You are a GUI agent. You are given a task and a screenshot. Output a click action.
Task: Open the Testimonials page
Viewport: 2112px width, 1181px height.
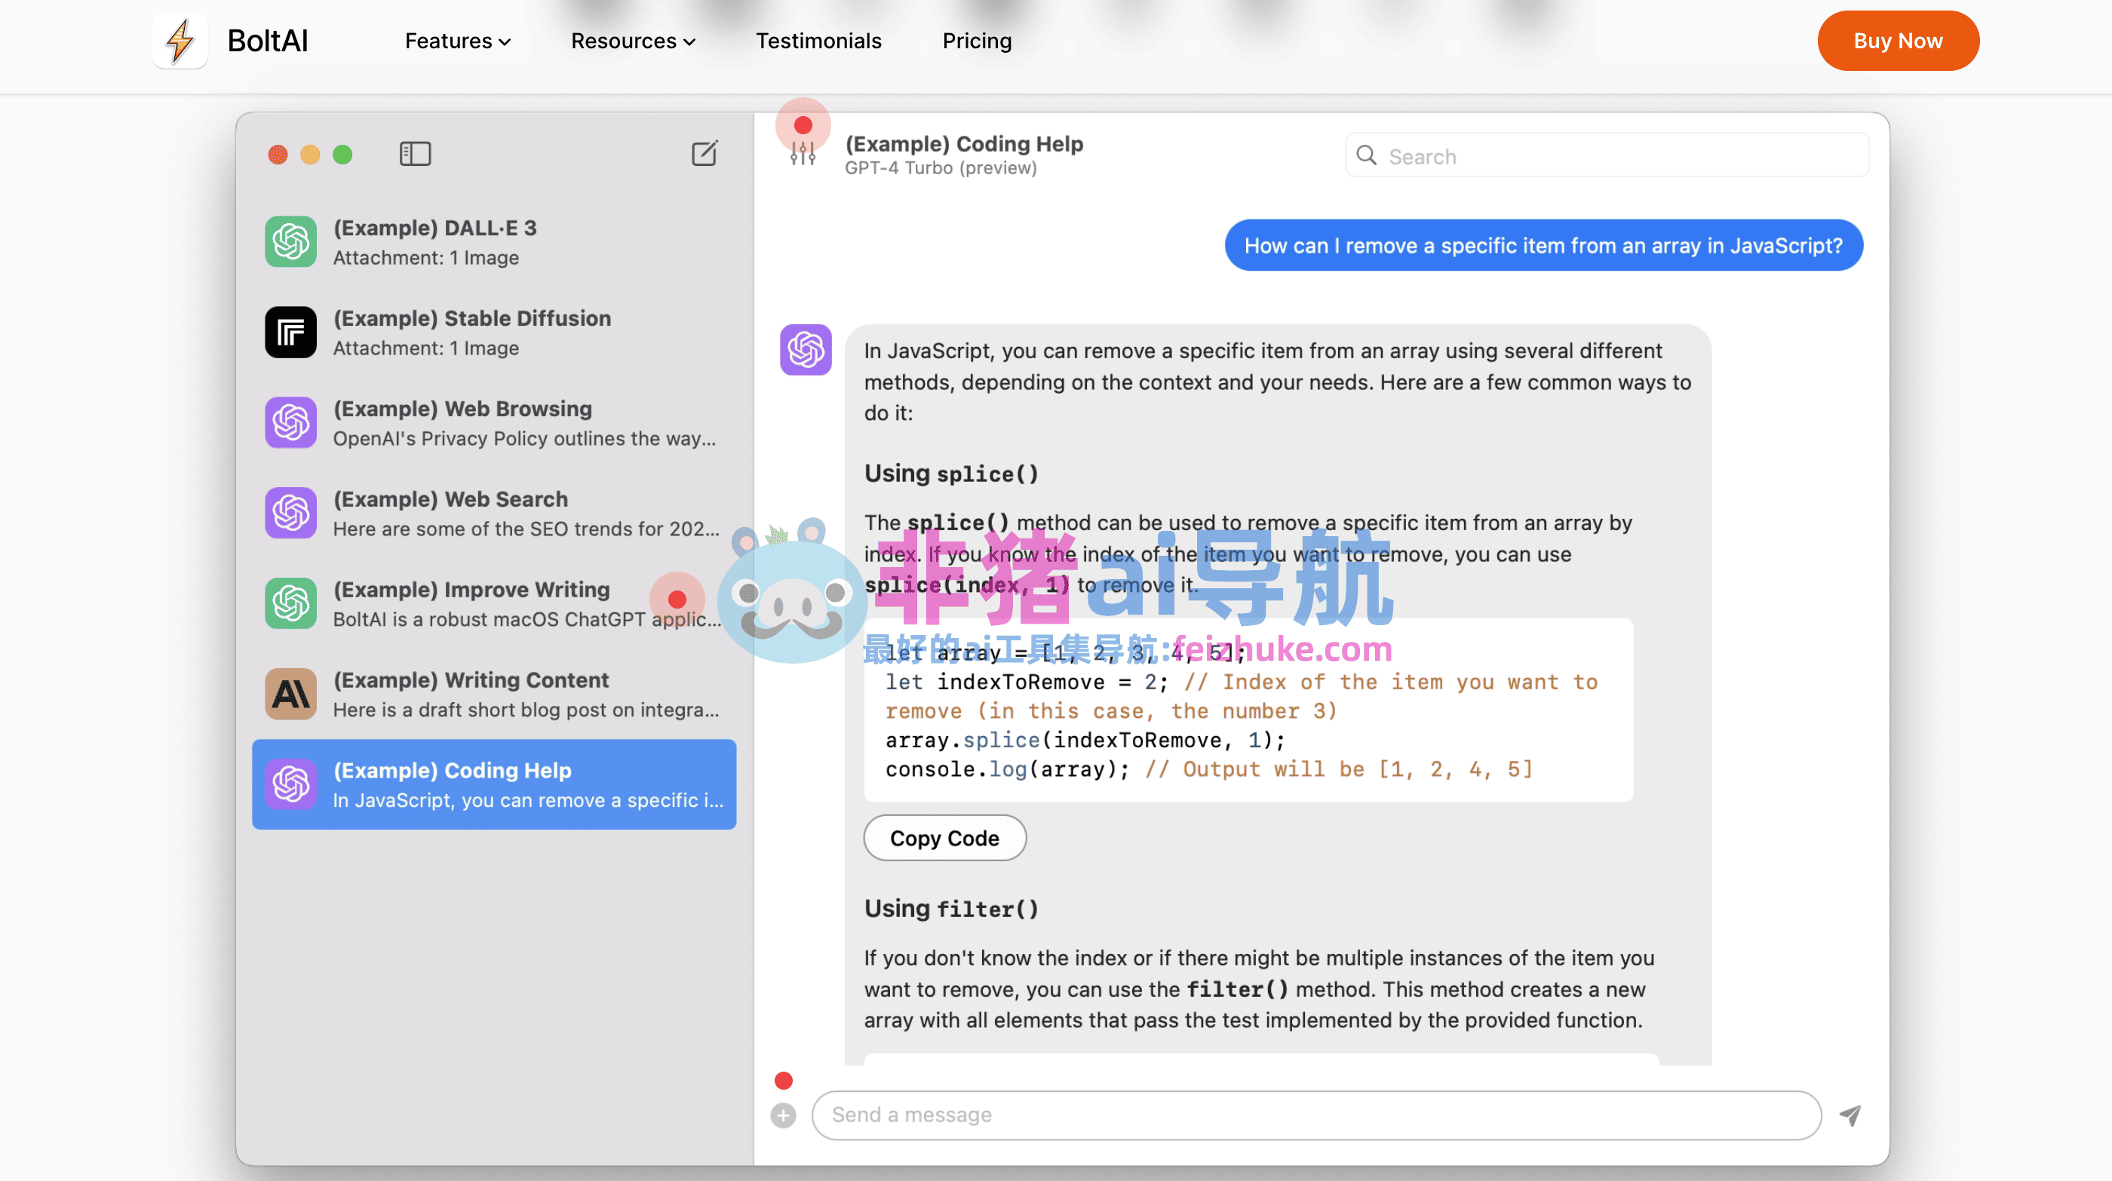[x=818, y=41]
